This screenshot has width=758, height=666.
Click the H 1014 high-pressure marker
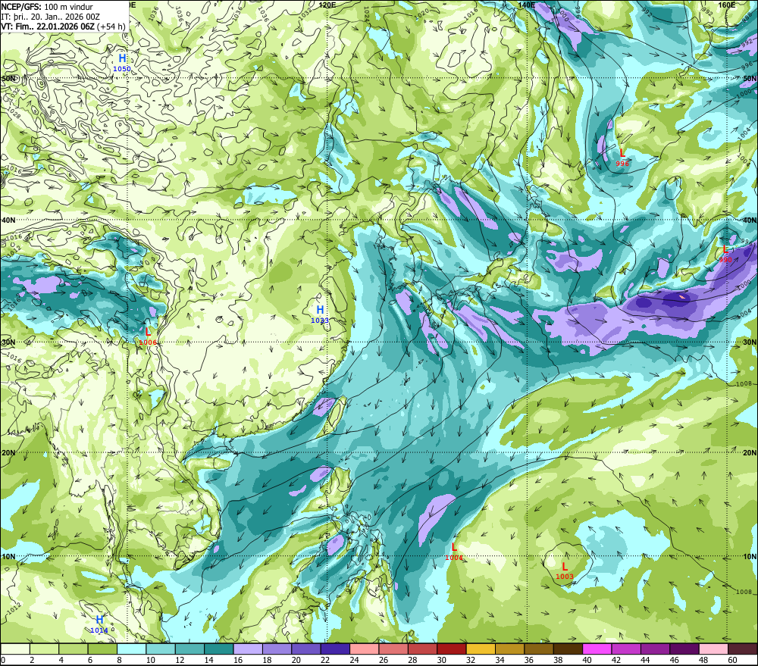[x=99, y=624]
